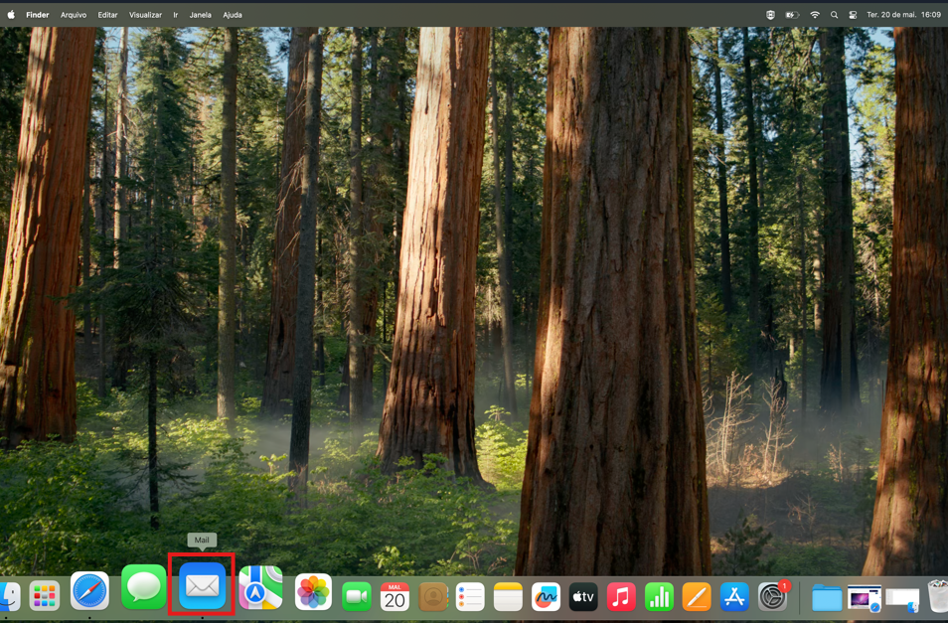Launch the Music app
948x623 pixels.
tap(621, 596)
